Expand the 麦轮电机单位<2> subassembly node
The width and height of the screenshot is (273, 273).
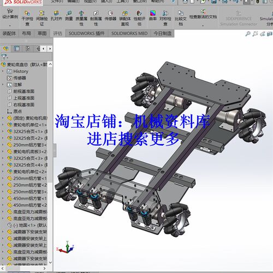[3, 171]
